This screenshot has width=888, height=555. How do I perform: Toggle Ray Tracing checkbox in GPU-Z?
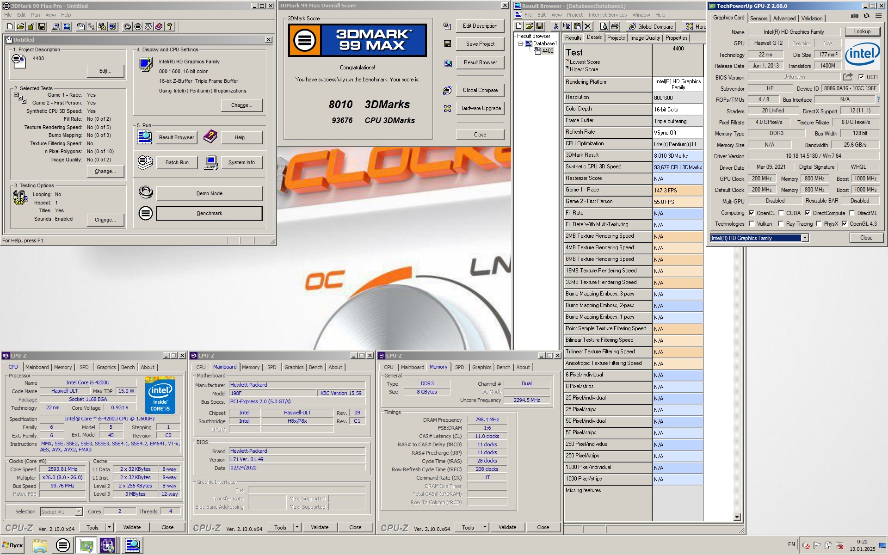(781, 224)
